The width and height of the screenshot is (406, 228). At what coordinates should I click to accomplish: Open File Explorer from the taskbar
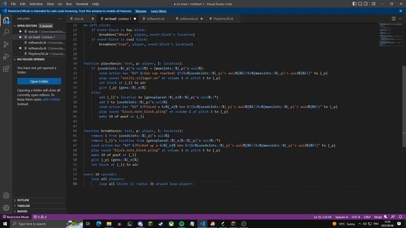(x=109, y=224)
